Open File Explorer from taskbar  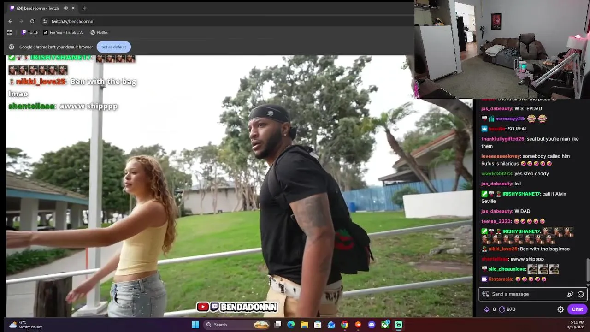(304, 325)
